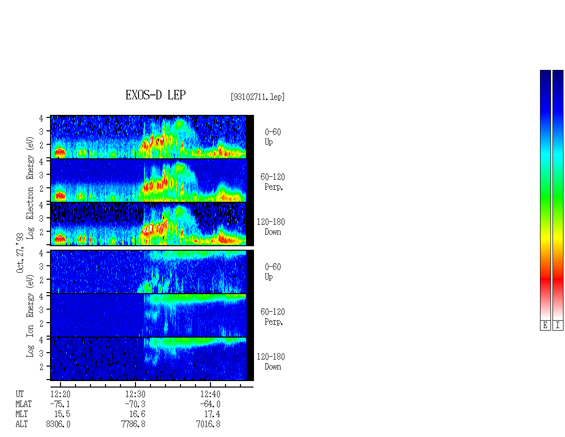Click the MLT value 16.6
Image resolution: width=565 pixels, height=437 pixels.
[x=137, y=415]
